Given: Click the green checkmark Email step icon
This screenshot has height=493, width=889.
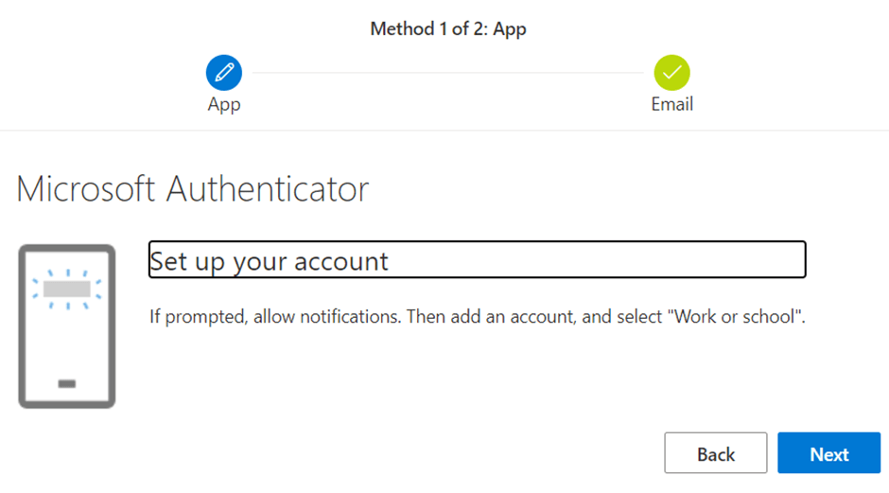Looking at the screenshot, I should 671,72.
